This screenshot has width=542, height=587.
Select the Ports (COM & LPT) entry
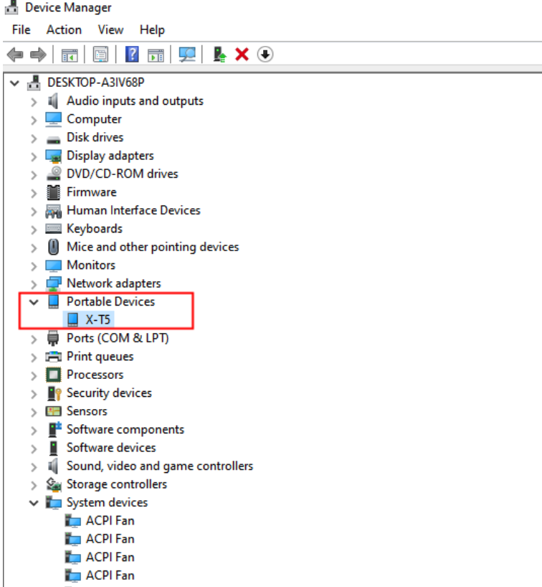pos(118,338)
